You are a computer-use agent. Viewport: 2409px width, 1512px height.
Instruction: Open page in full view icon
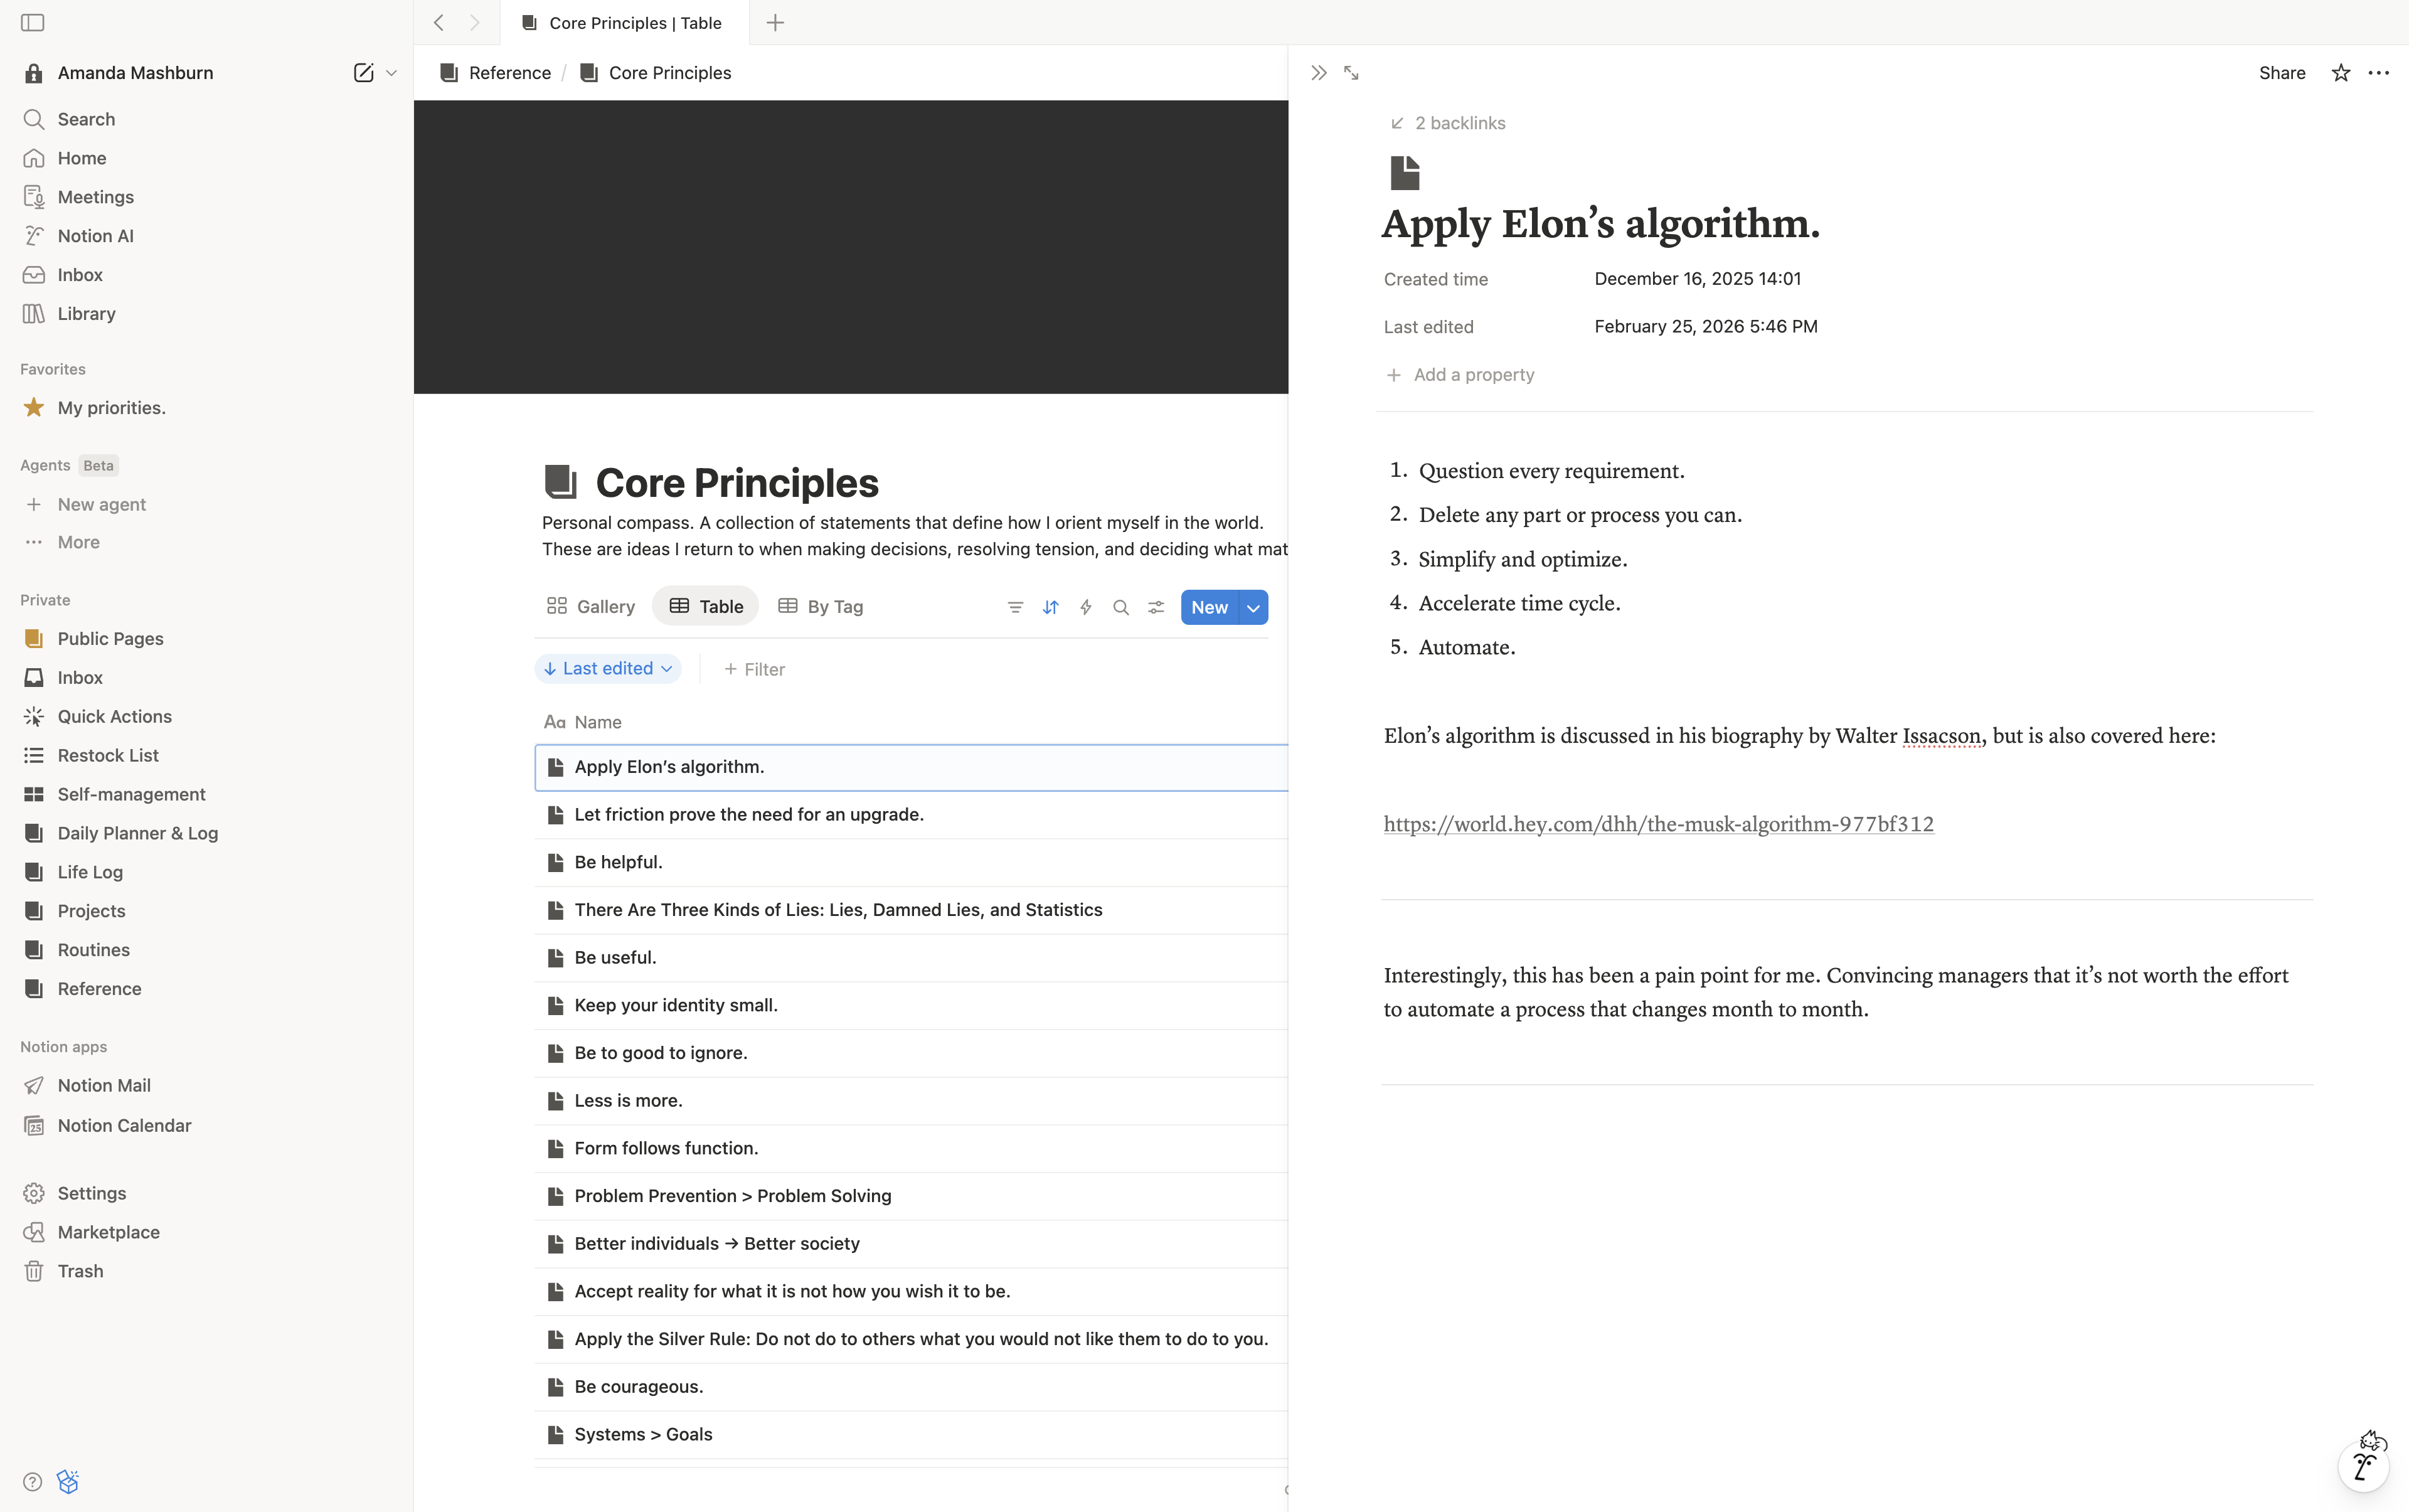(1351, 73)
